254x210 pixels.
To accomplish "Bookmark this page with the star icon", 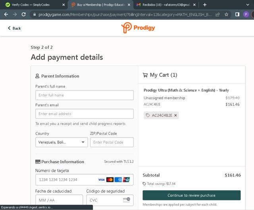I will point(227,14).
